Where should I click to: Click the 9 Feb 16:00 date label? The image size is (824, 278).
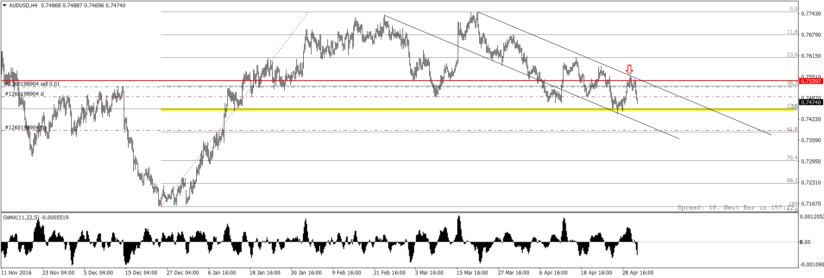pyautogui.click(x=346, y=273)
